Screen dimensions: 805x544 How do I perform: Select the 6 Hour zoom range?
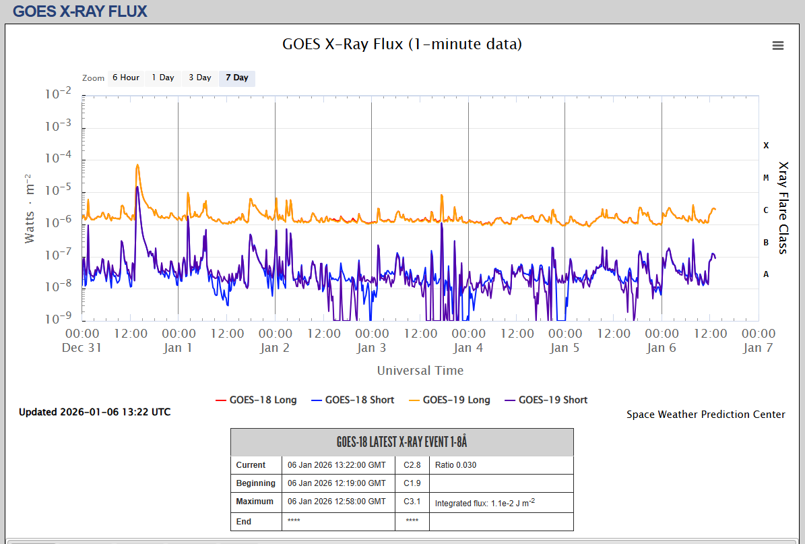125,78
